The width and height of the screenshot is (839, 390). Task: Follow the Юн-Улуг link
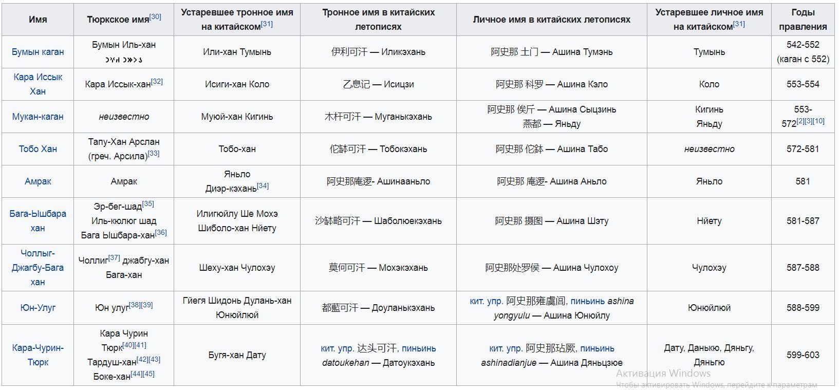[38, 308]
